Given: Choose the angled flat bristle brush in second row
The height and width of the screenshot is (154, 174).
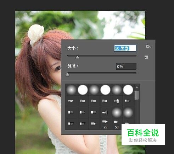Looking at the screenshot, I should (x=105, y=101).
